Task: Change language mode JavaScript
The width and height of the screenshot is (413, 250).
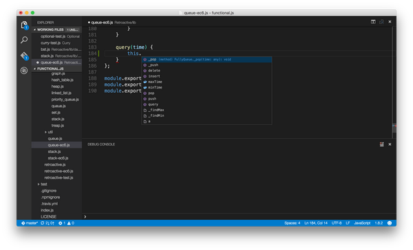Action: [362, 223]
